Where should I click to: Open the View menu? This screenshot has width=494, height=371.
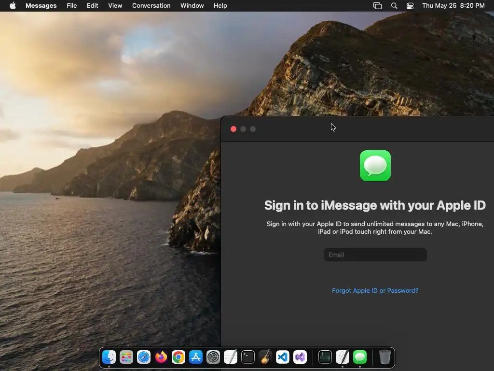pos(115,6)
